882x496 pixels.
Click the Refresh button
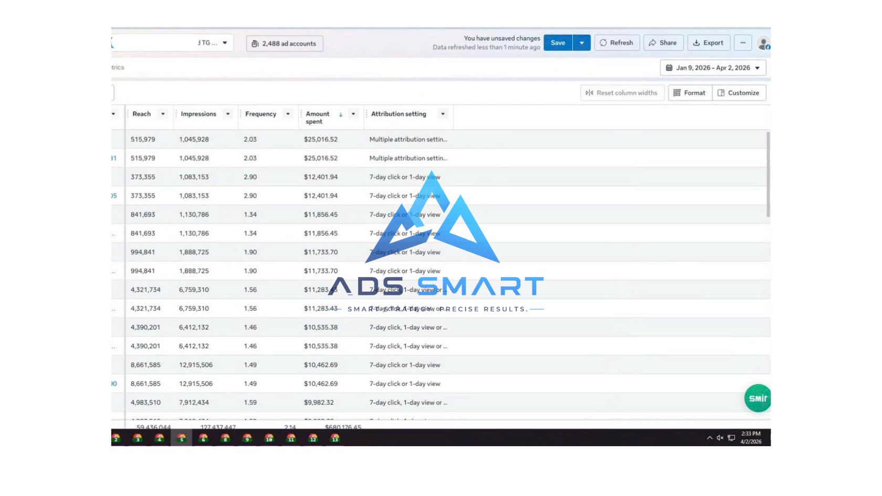click(x=617, y=43)
